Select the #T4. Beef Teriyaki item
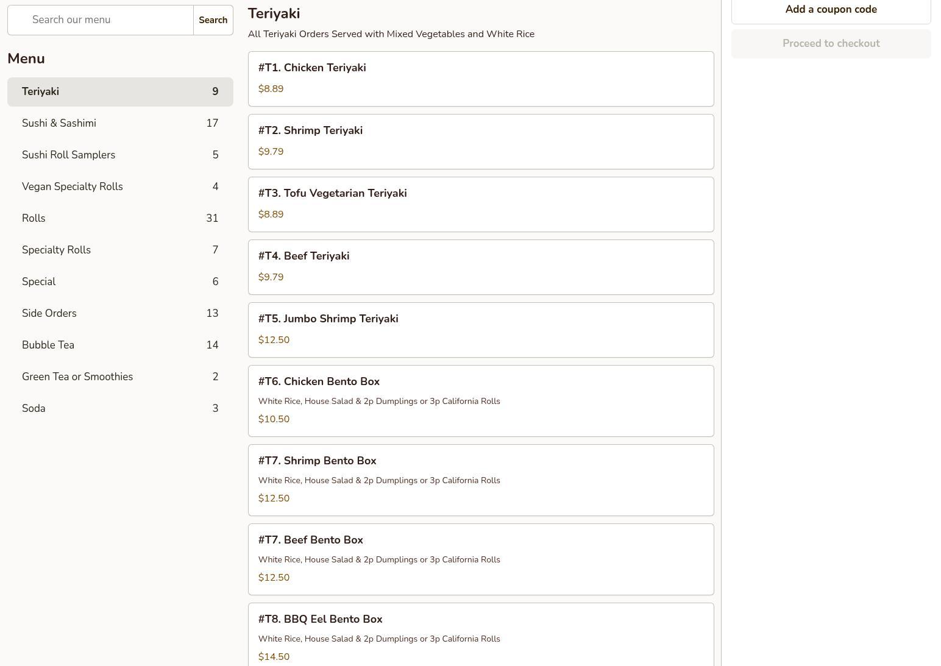941x666 pixels. click(x=481, y=267)
